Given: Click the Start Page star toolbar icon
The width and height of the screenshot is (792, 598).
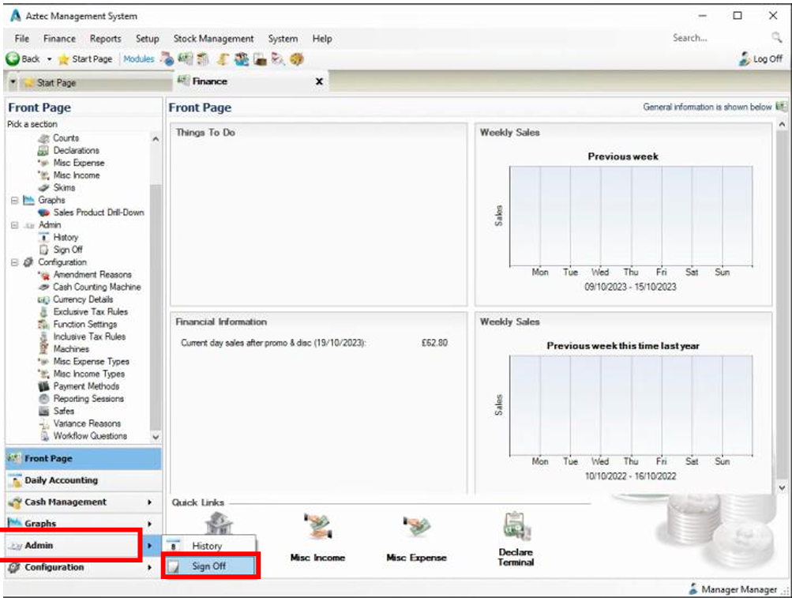Looking at the screenshot, I should (63, 59).
